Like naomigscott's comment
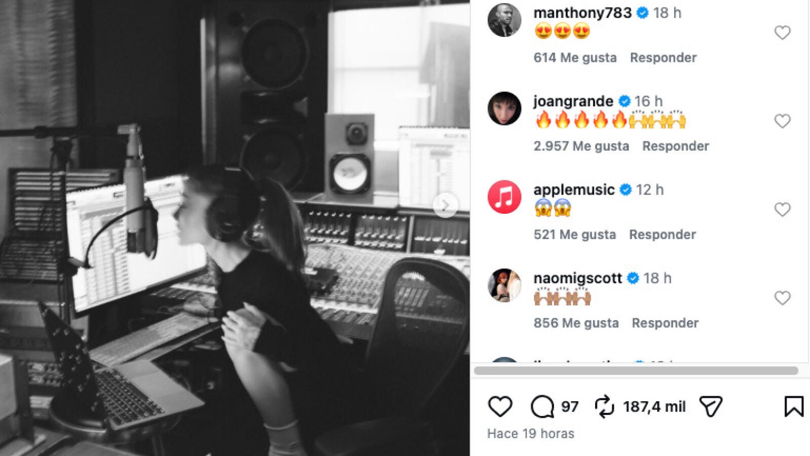The width and height of the screenshot is (810, 456). [x=782, y=298]
